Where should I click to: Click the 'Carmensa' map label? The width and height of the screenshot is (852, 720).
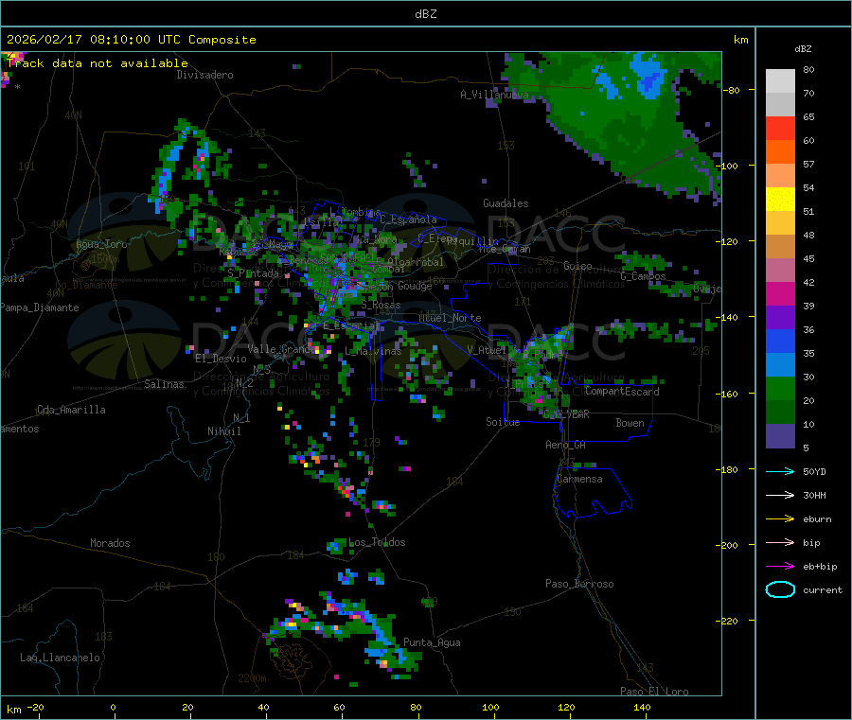[579, 479]
